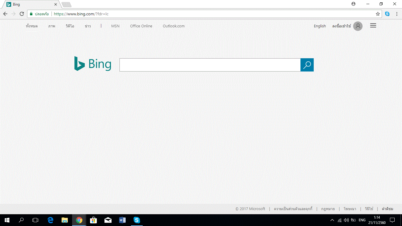Reload the current page
The width and height of the screenshot is (402, 226).
(x=22, y=14)
